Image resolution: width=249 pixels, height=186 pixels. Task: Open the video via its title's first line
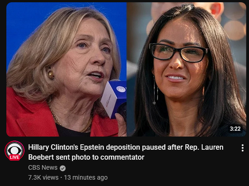[x=126, y=147]
